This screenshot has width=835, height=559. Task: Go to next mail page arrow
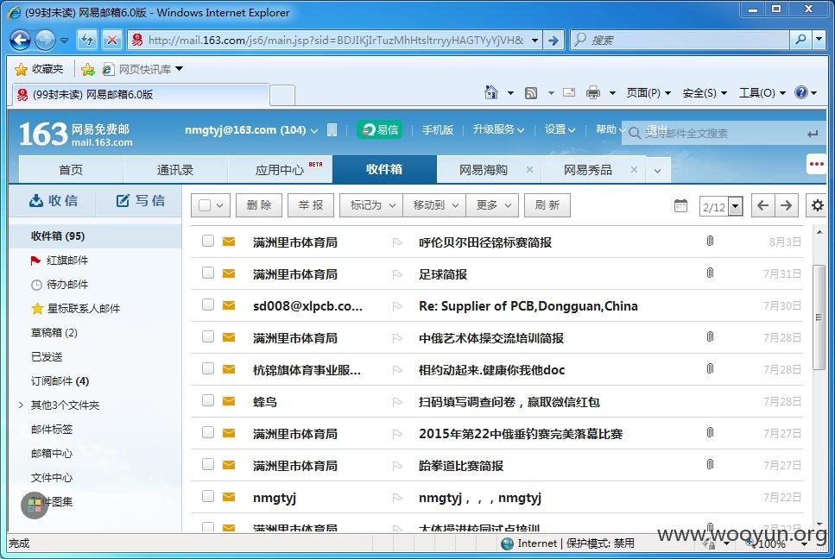click(786, 205)
